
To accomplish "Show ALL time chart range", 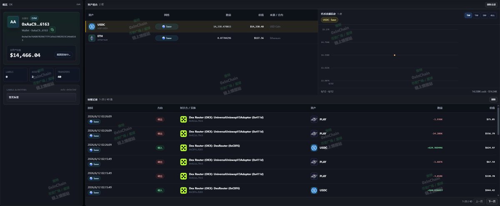I will tap(492, 15).
